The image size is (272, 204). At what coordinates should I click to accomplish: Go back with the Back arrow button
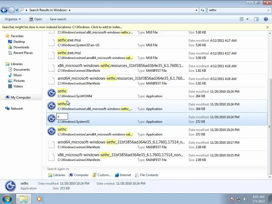4,10
